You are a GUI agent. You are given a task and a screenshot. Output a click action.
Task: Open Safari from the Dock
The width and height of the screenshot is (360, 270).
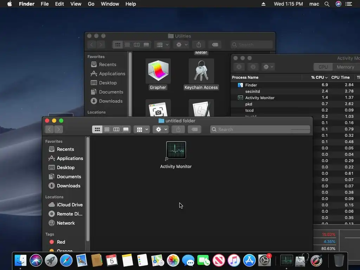pyautogui.click(x=66, y=261)
